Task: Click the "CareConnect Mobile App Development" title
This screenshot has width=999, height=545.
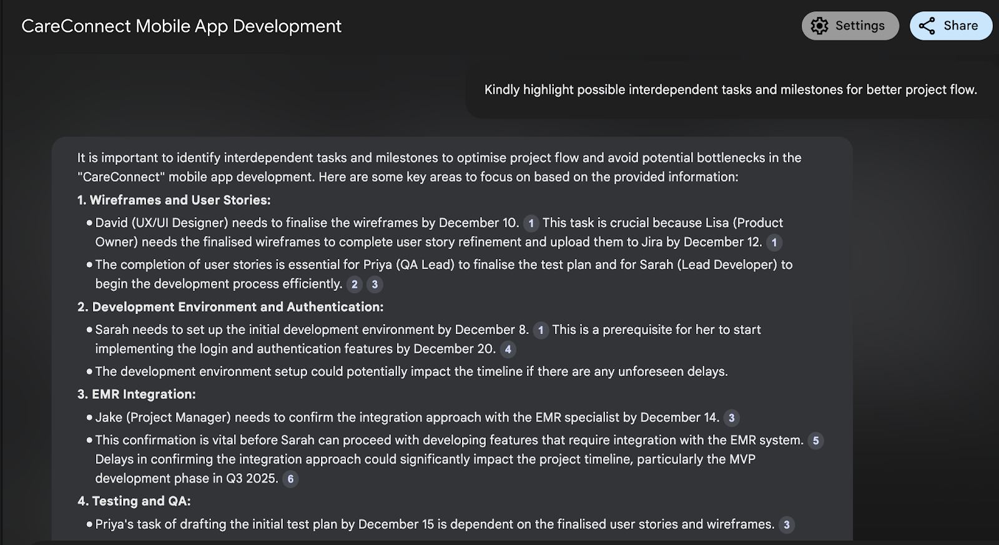Action: click(181, 26)
